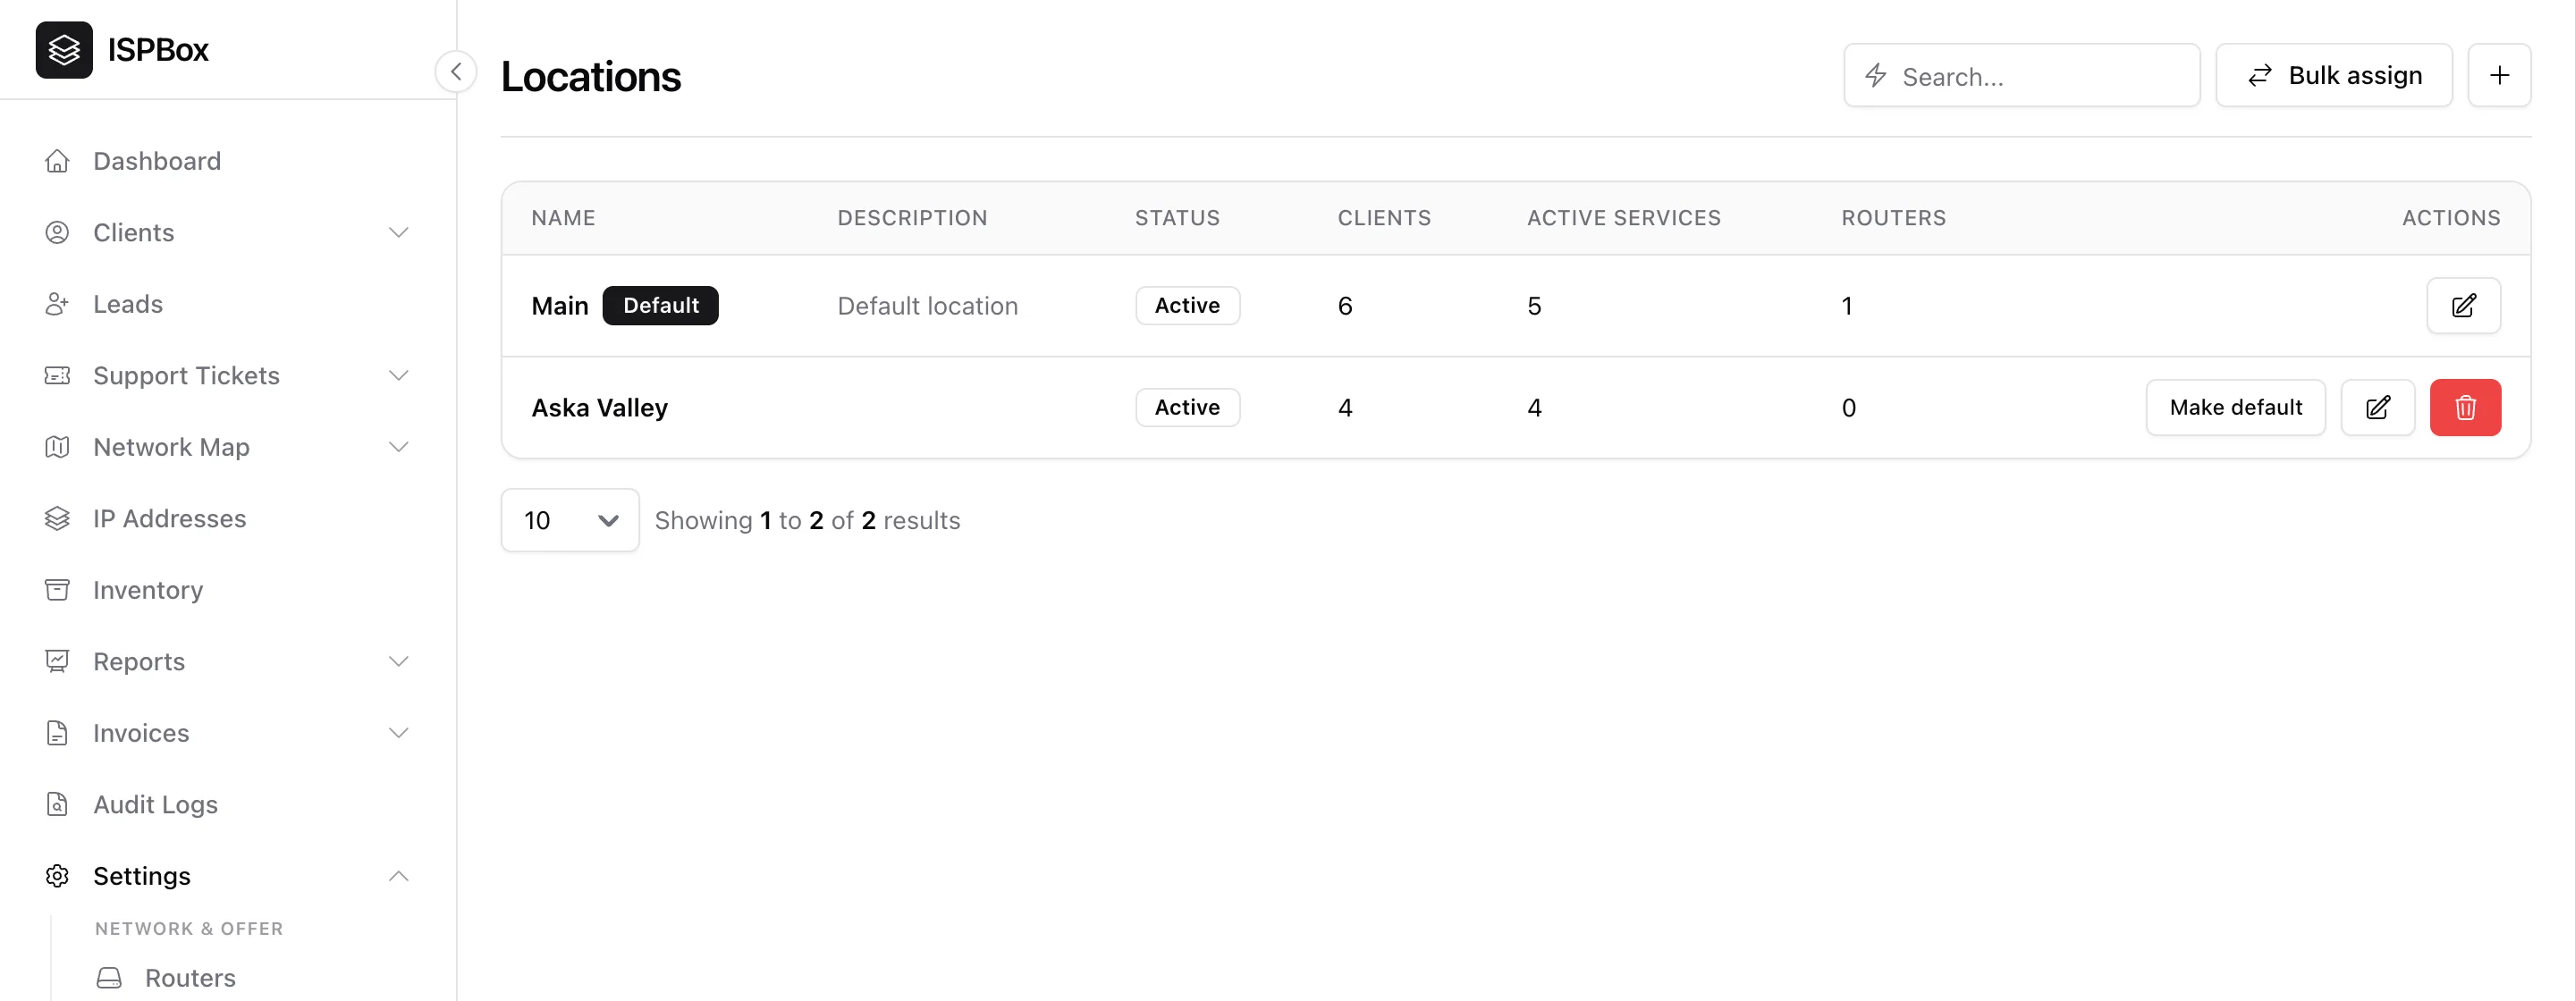Edit the Aska Valley location
The image size is (2575, 1001).
coord(2378,408)
